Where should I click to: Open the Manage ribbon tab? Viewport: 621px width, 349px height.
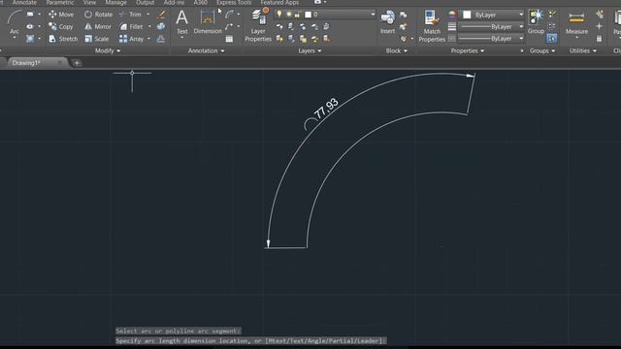point(115,2)
